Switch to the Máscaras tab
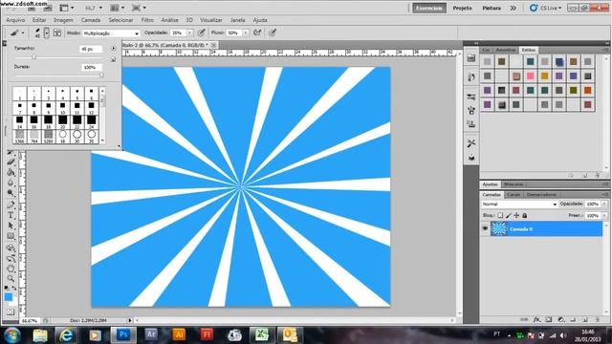Image resolution: width=612 pixels, height=344 pixels. [x=514, y=184]
